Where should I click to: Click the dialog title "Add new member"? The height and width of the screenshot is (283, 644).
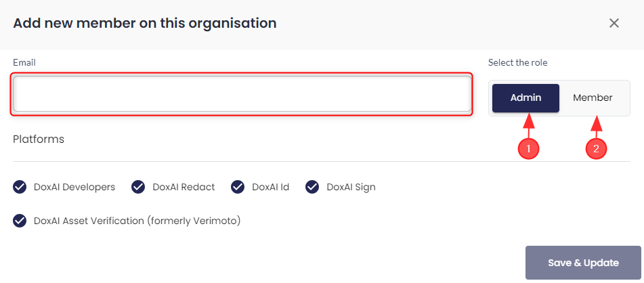click(145, 23)
